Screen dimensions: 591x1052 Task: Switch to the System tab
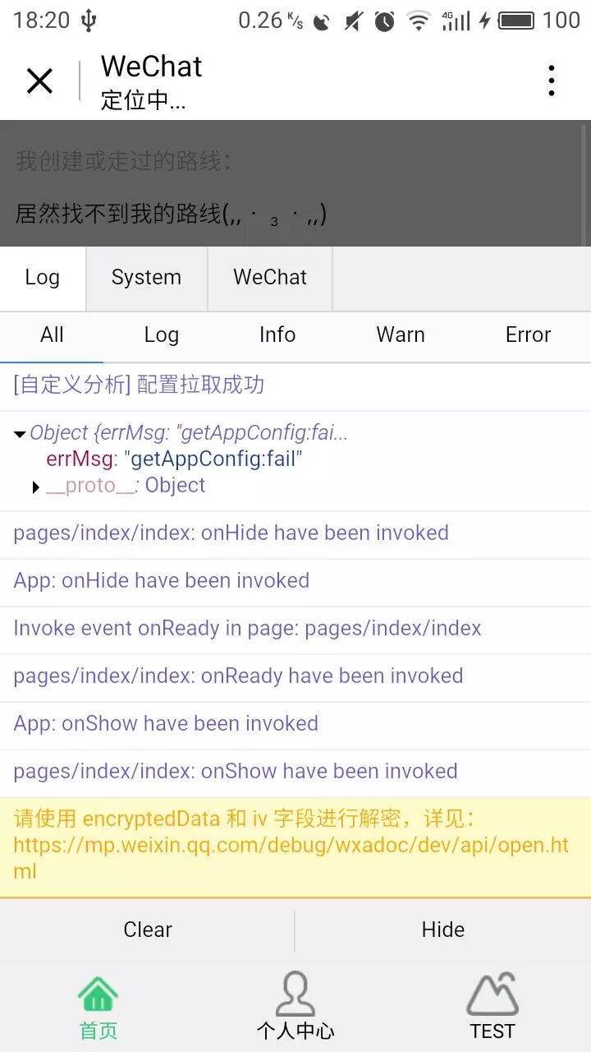[x=147, y=279]
